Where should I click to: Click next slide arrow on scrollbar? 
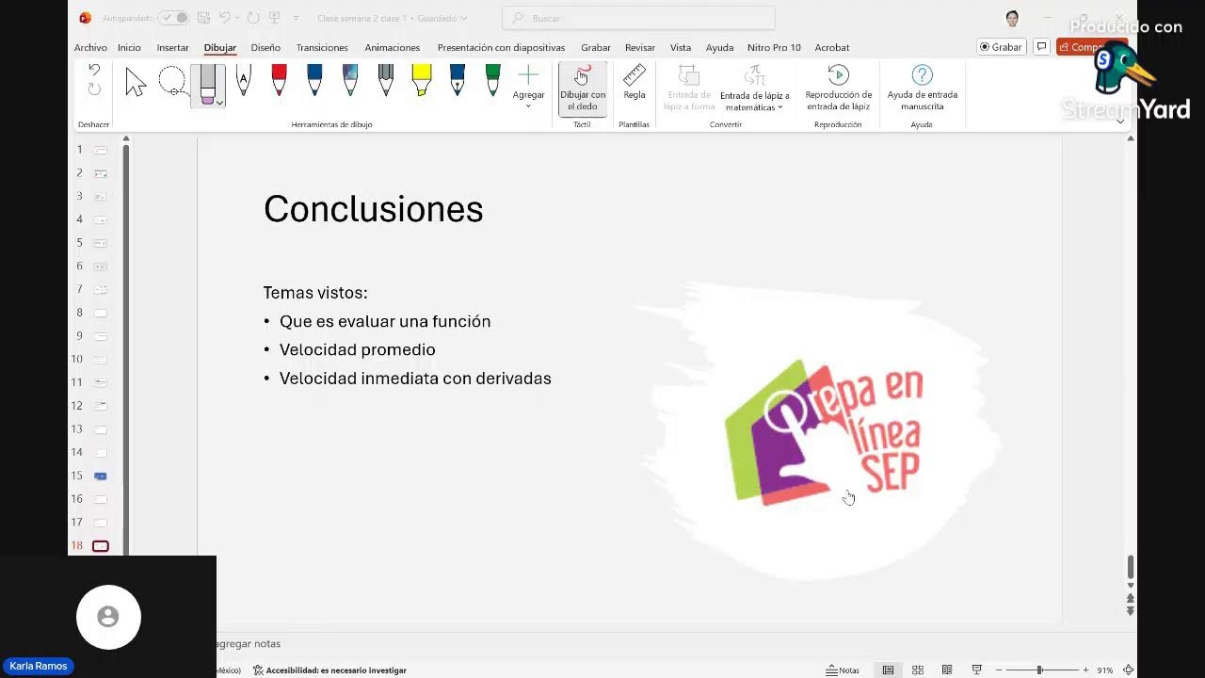tap(1131, 611)
